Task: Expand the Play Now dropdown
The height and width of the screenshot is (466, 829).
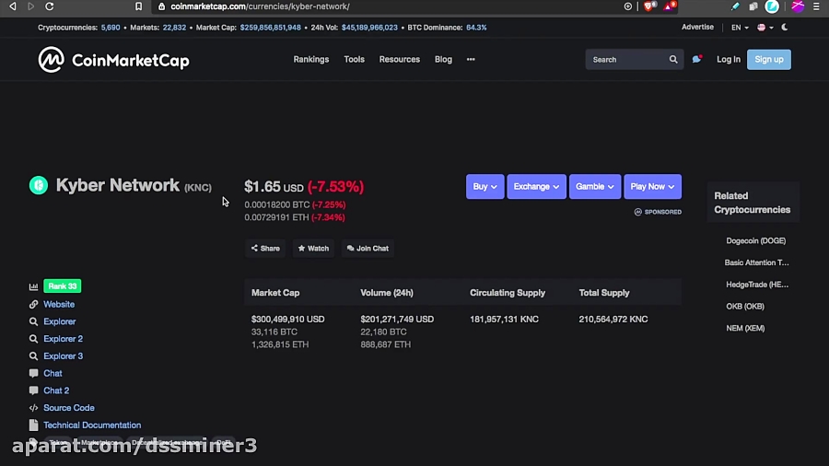Action: coord(652,187)
